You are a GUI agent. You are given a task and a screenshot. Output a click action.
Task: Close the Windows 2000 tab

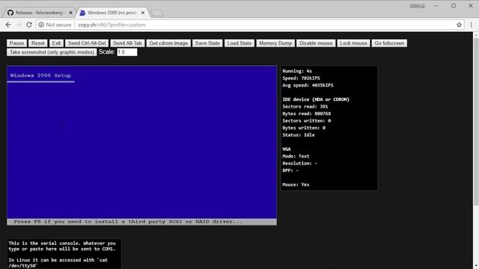coord(143,13)
